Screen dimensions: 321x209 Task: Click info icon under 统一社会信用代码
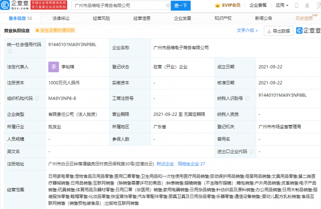[x=10, y=51]
